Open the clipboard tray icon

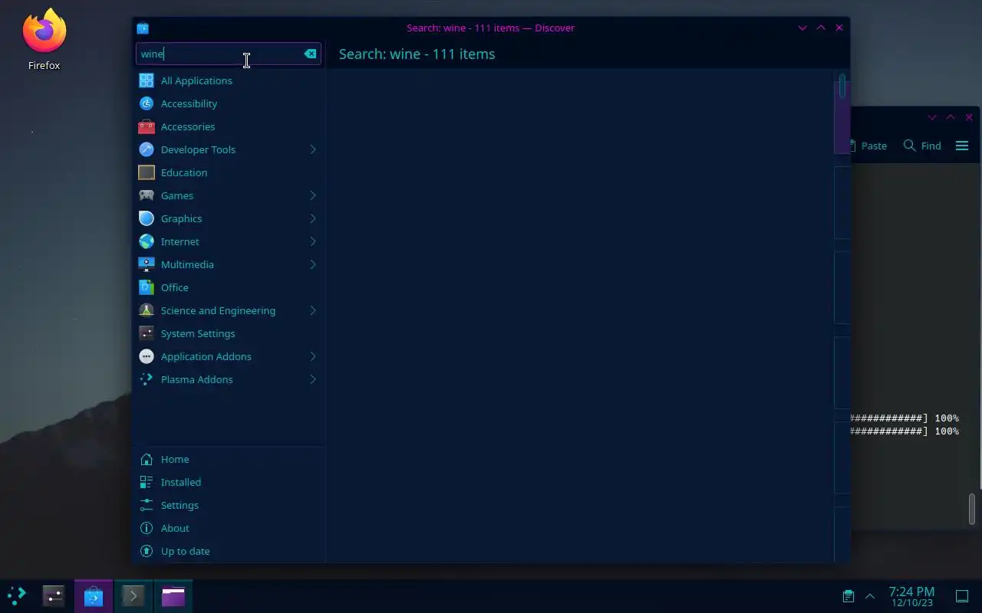pos(848,595)
